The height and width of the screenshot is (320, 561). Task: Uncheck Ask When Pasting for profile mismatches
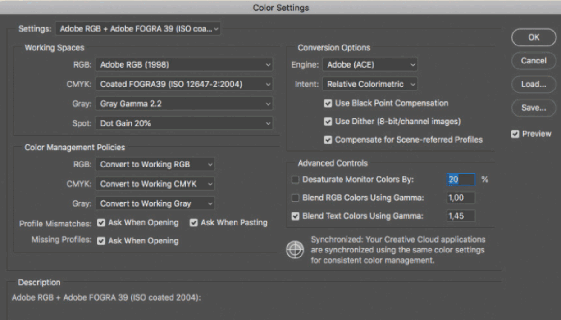194,222
